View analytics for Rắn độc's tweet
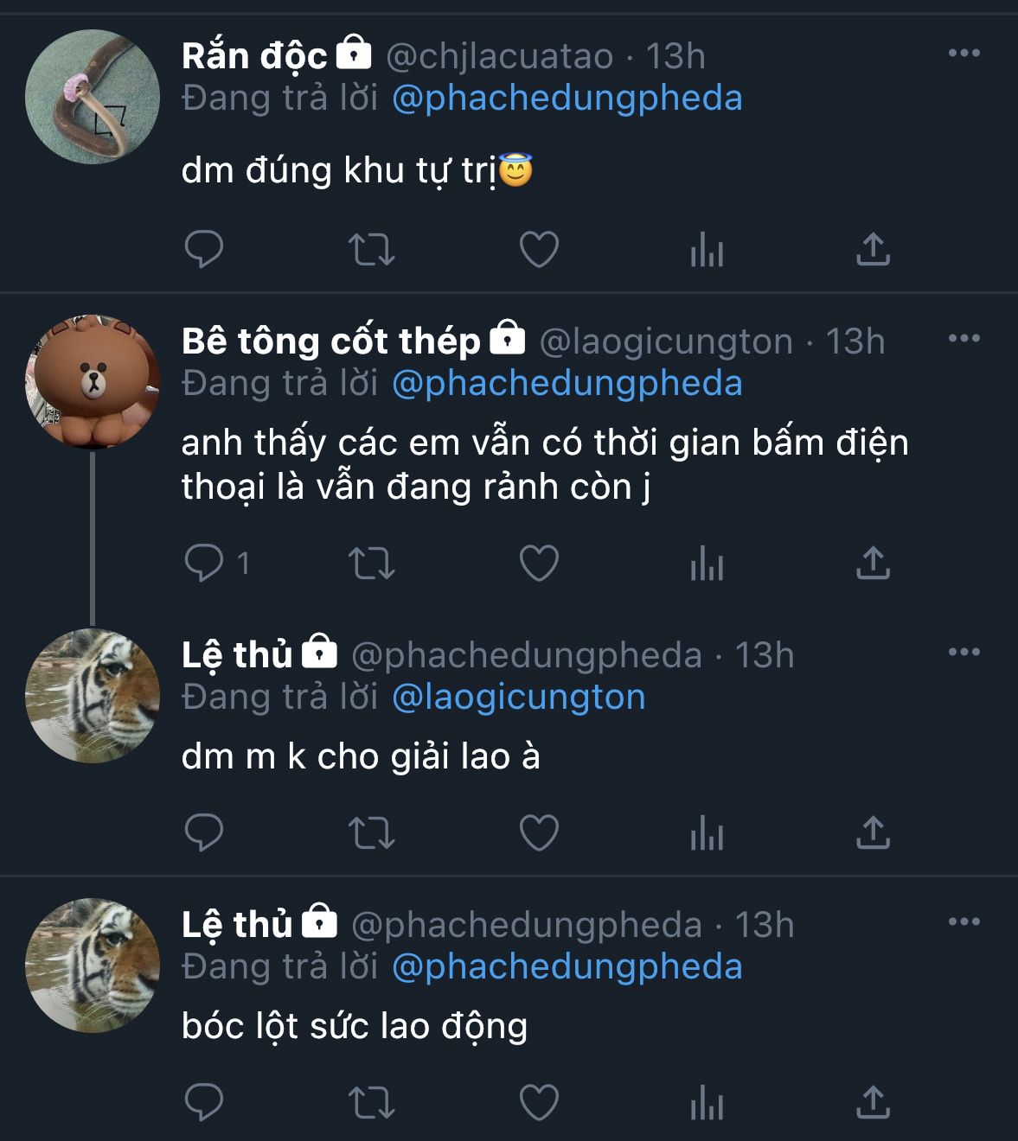The width and height of the screenshot is (1018, 1141). tap(707, 251)
